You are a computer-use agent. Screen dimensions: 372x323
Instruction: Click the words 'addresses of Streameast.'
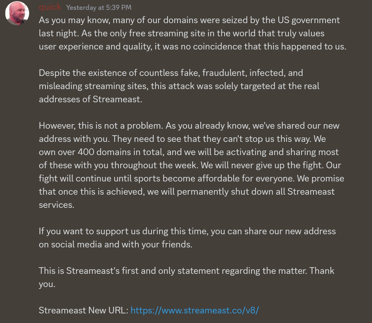pyautogui.click(x=90, y=99)
